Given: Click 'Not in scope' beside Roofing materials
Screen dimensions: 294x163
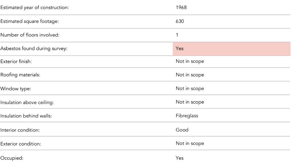Looking at the screenshot, I should [190, 75].
